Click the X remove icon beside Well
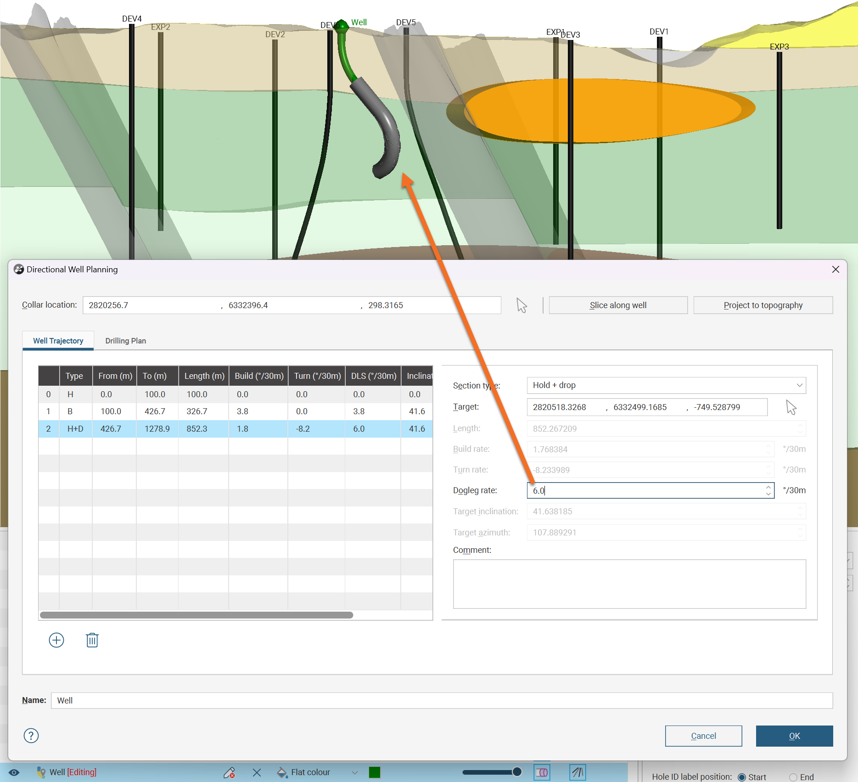 tap(257, 772)
